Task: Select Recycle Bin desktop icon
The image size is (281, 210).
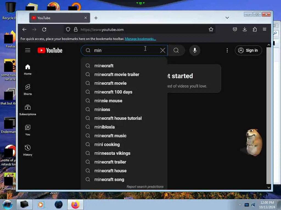Action: (9, 11)
